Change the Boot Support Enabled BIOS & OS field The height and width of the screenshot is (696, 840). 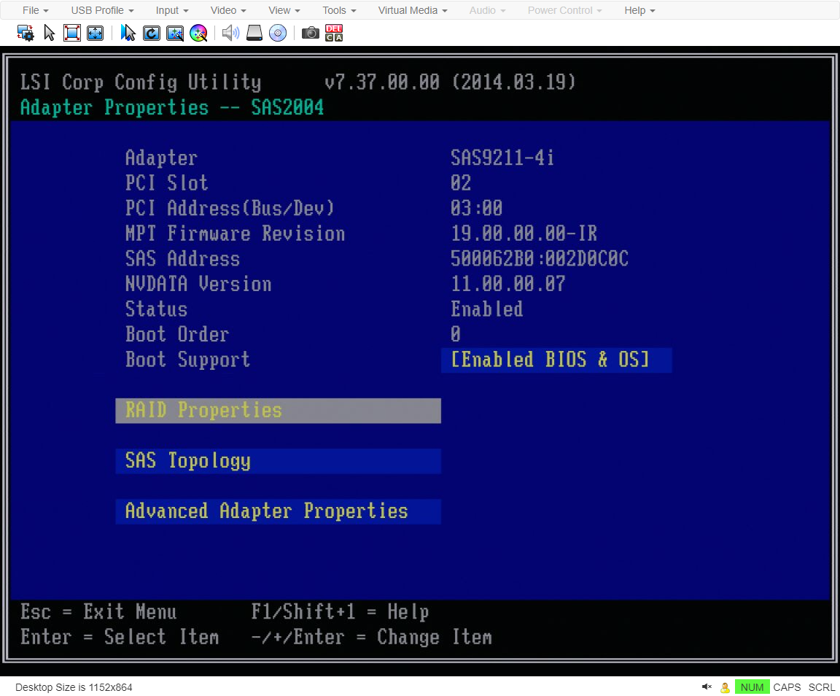coord(556,360)
